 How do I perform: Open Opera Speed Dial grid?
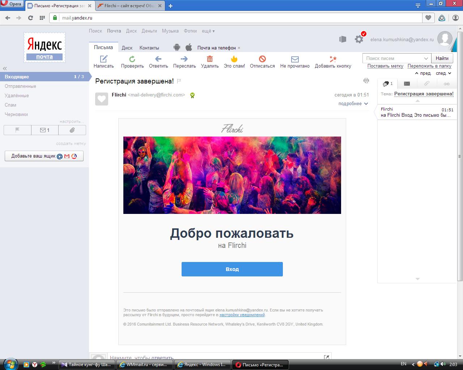(x=42, y=18)
